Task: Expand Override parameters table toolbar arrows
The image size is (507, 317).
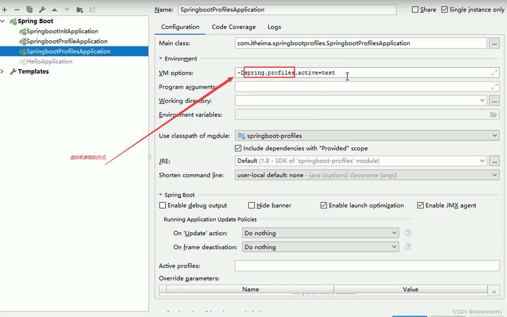Action: (494, 292)
